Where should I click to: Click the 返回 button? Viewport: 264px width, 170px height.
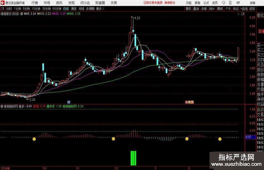pos(252,9)
